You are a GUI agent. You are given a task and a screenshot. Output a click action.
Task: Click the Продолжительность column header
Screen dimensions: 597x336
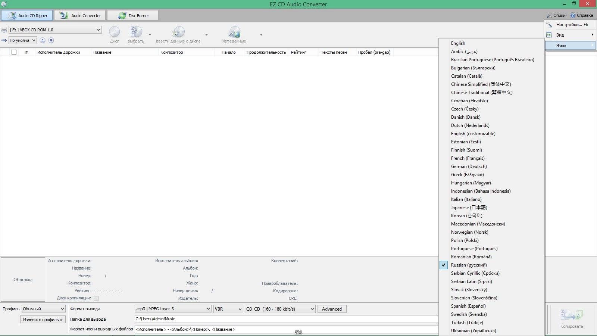pyautogui.click(x=266, y=52)
